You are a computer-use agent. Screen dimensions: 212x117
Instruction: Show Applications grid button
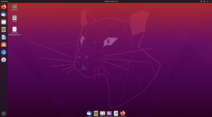(4, 113)
